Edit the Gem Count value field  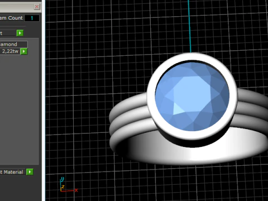pos(32,18)
